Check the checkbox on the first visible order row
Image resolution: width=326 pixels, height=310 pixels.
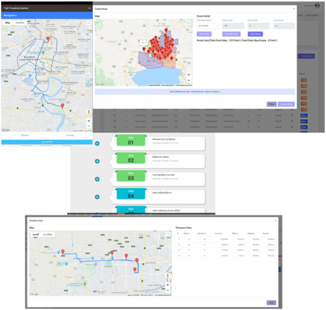(x=115, y=109)
